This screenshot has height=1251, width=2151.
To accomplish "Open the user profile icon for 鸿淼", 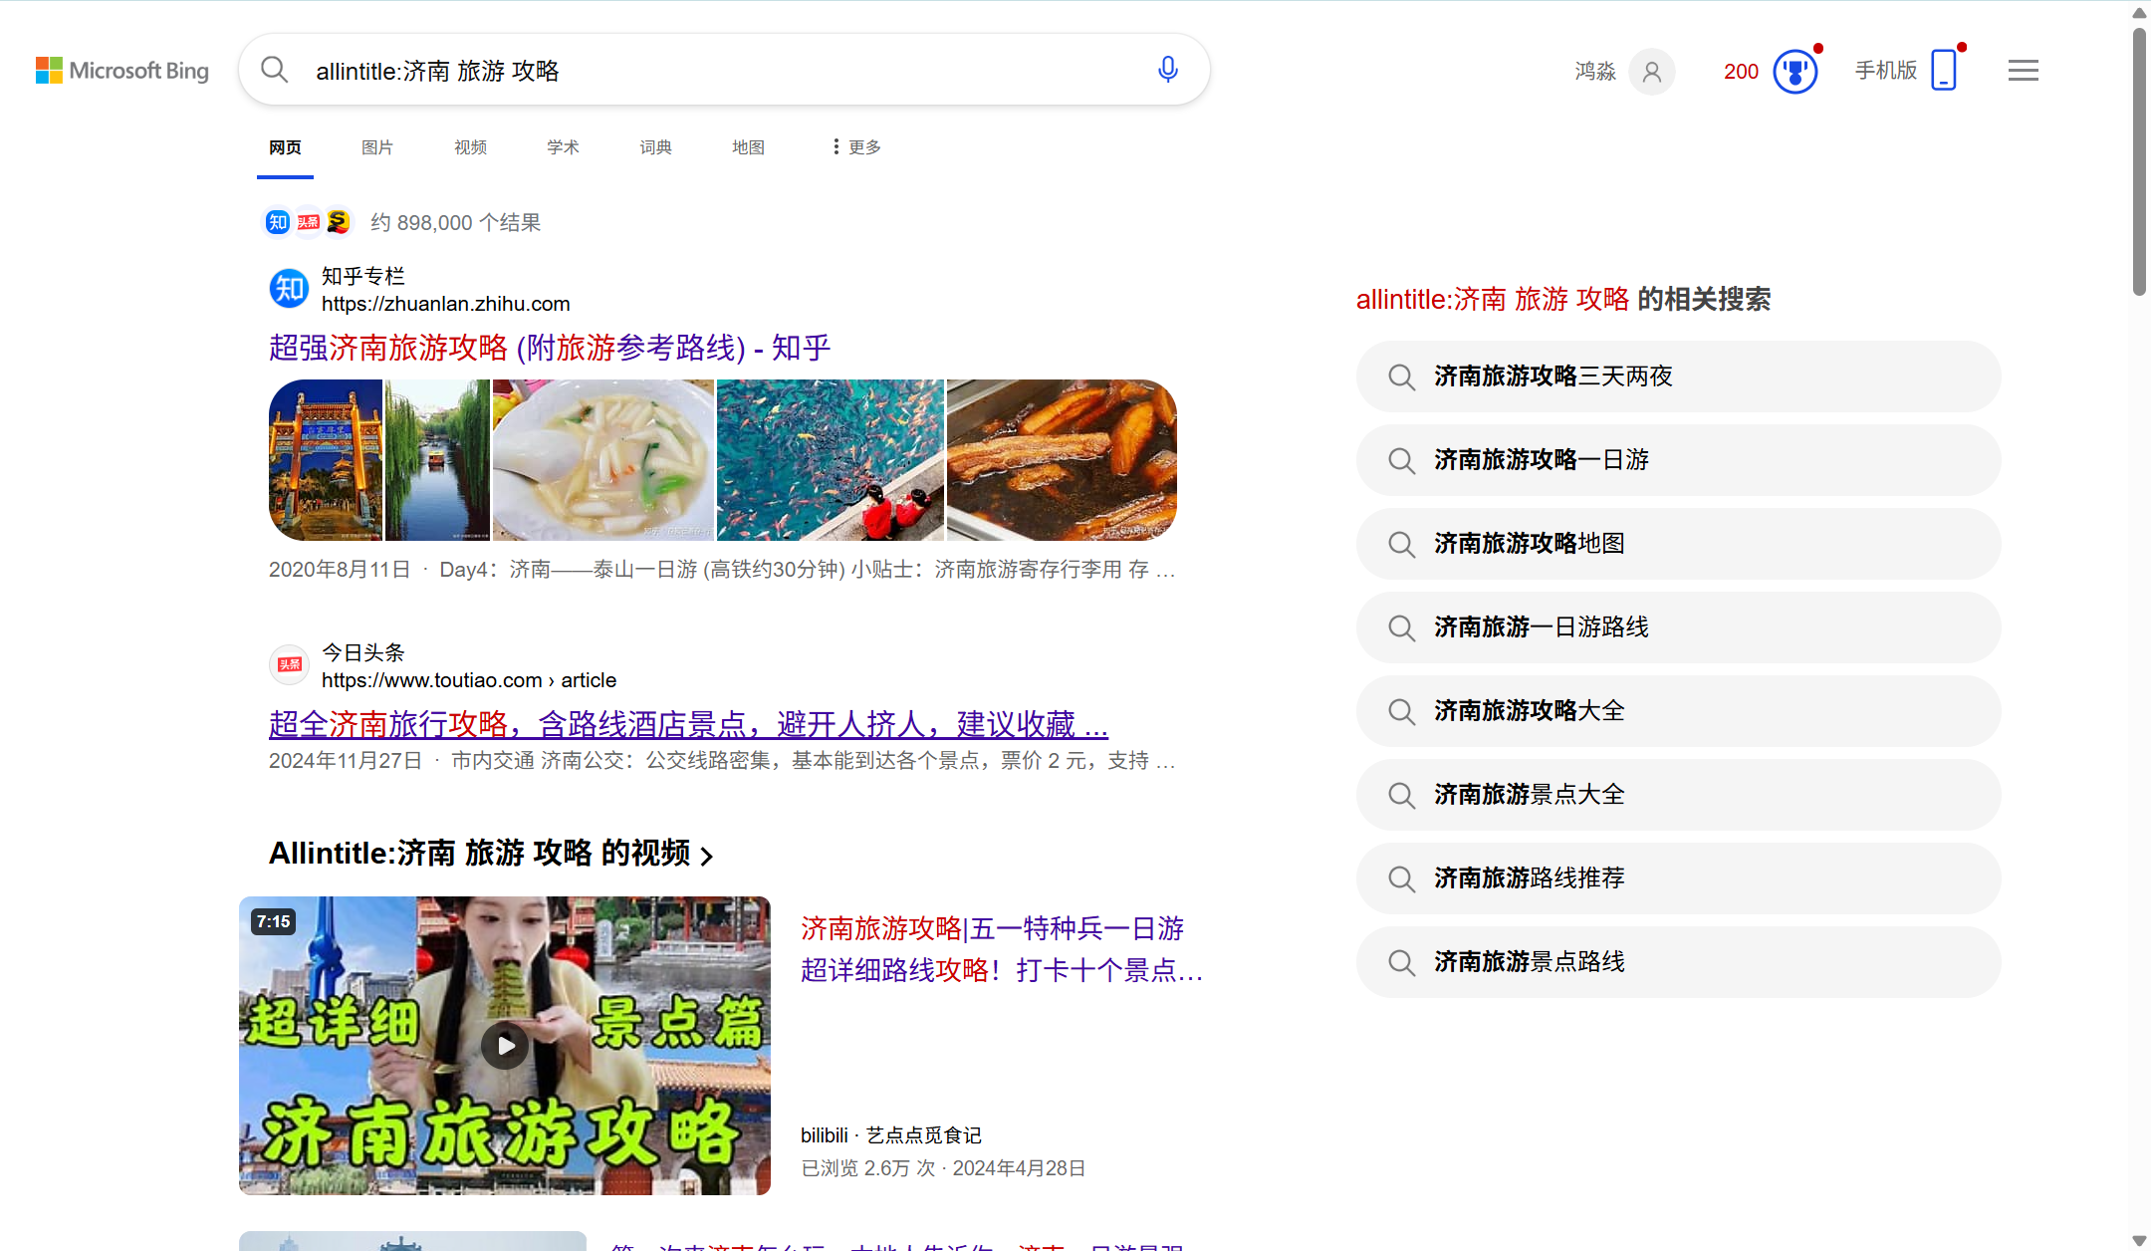I will coord(1651,72).
